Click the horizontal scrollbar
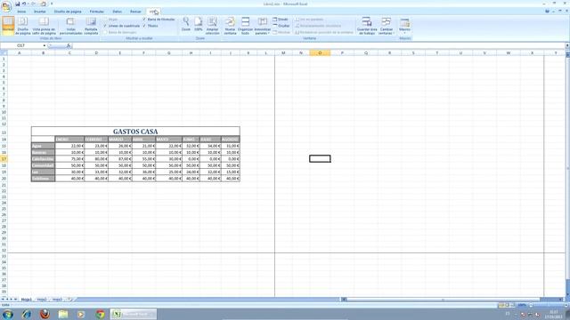 (x=452, y=300)
